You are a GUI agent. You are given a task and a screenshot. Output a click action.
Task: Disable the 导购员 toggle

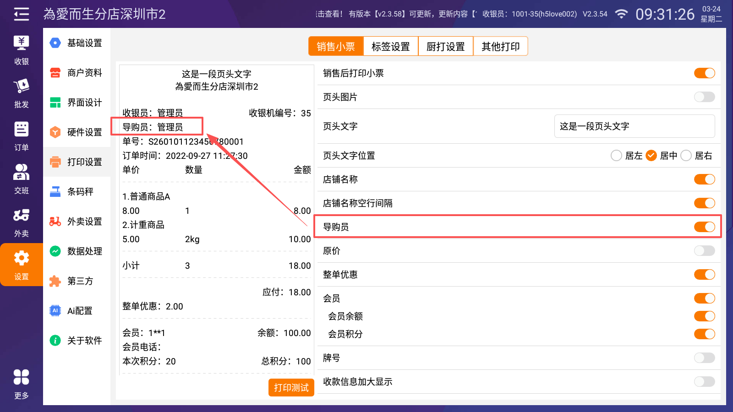click(704, 227)
